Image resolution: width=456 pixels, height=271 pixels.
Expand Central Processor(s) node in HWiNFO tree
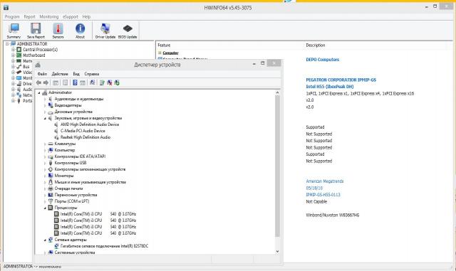(13, 50)
